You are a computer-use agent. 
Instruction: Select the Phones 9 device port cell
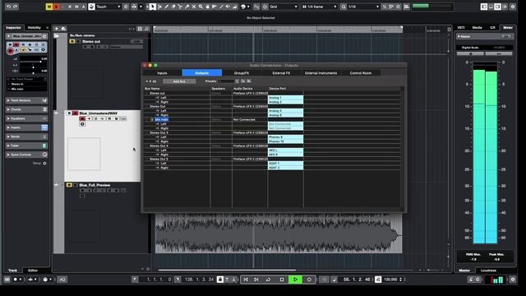click(x=285, y=137)
